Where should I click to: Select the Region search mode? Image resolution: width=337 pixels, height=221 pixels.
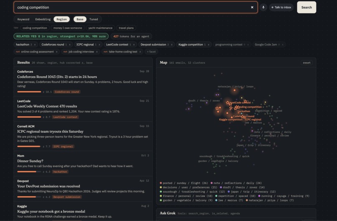(x=61, y=19)
